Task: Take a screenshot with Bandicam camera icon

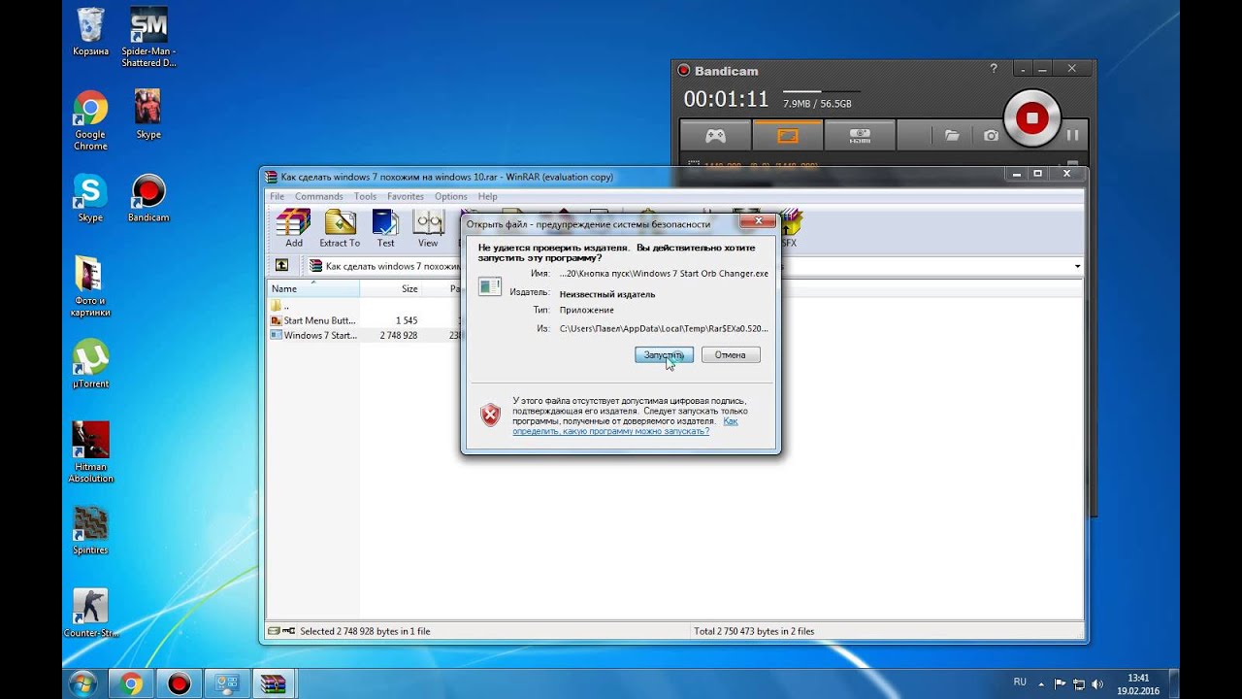Action: (x=991, y=136)
